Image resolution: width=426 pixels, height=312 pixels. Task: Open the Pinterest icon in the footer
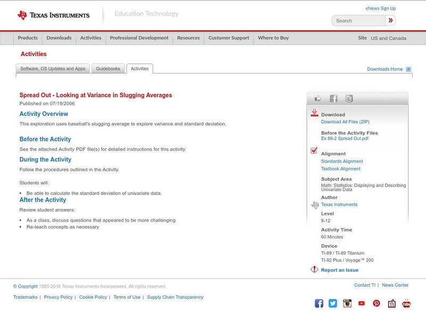click(376, 303)
